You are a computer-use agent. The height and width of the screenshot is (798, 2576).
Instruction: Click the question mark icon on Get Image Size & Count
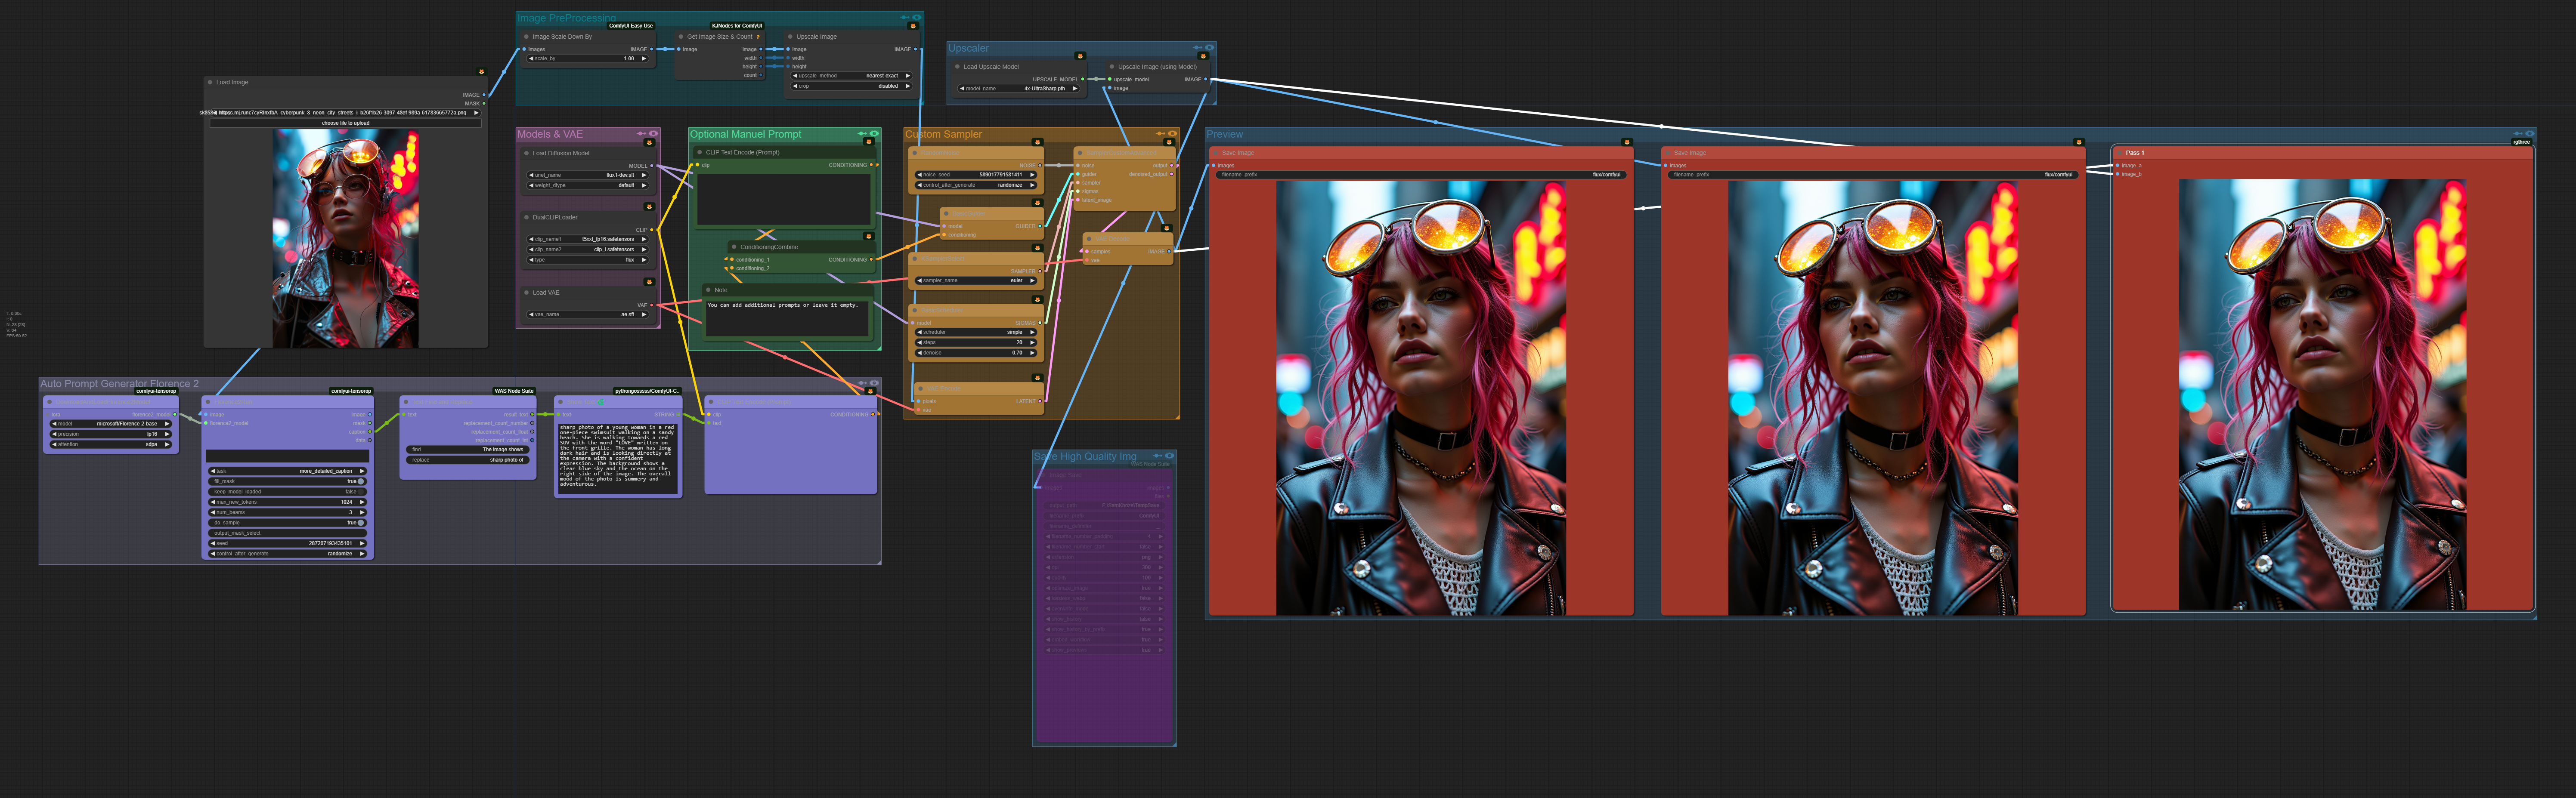tap(758, 37)
